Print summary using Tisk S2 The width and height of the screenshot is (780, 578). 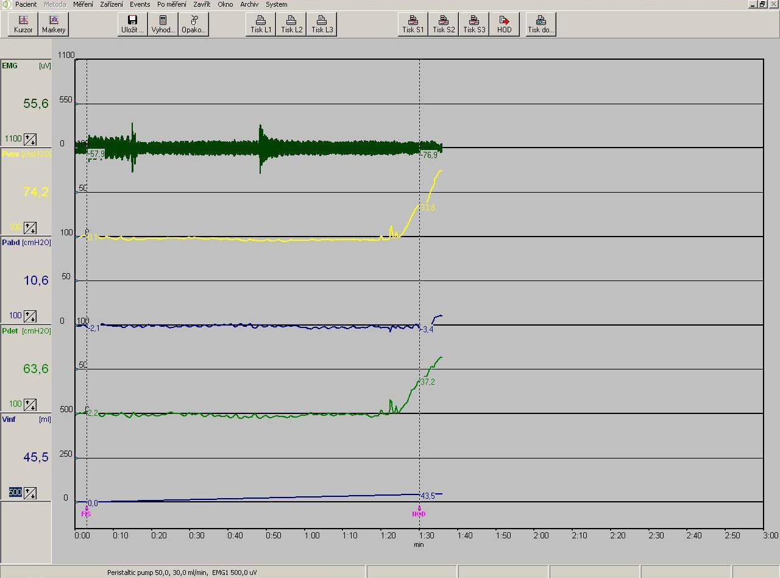444,24
